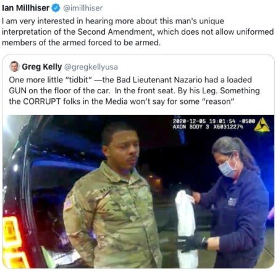
Task: Open Greg Kelly's profile avatar
Action: coord(14,66)
